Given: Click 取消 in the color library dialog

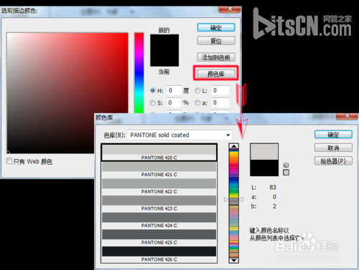Looking at the screenshot, I should 333,148.
